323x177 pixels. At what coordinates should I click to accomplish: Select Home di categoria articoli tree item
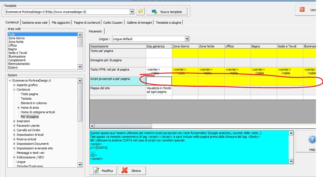(x=38, y=112)
